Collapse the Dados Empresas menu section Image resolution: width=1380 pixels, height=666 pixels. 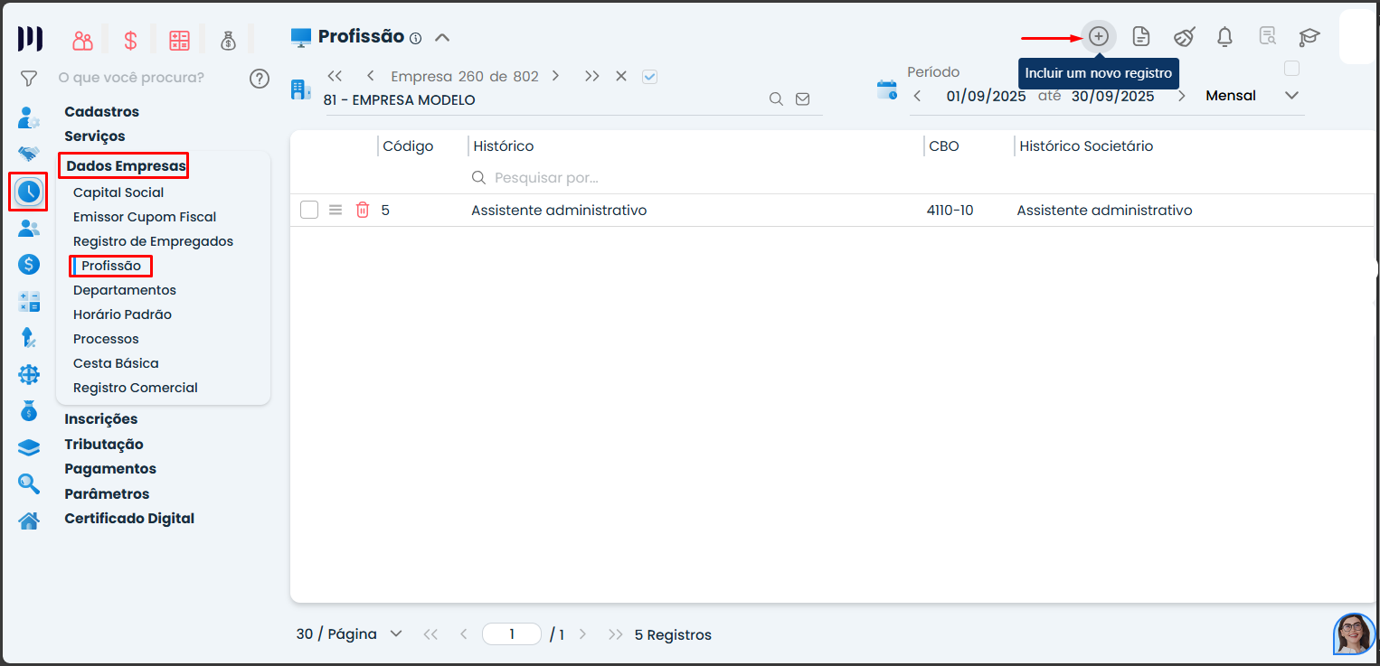pyautogui.click(x=126, y=166)
